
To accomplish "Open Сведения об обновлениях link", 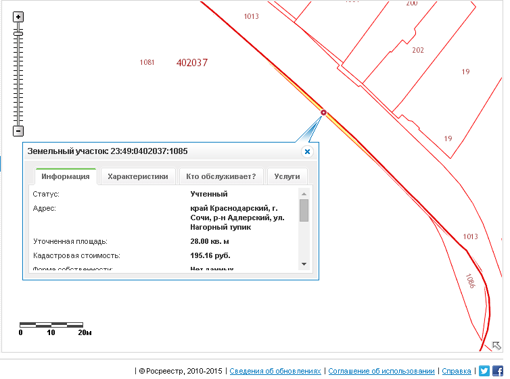I will click(x=275, y=371).
